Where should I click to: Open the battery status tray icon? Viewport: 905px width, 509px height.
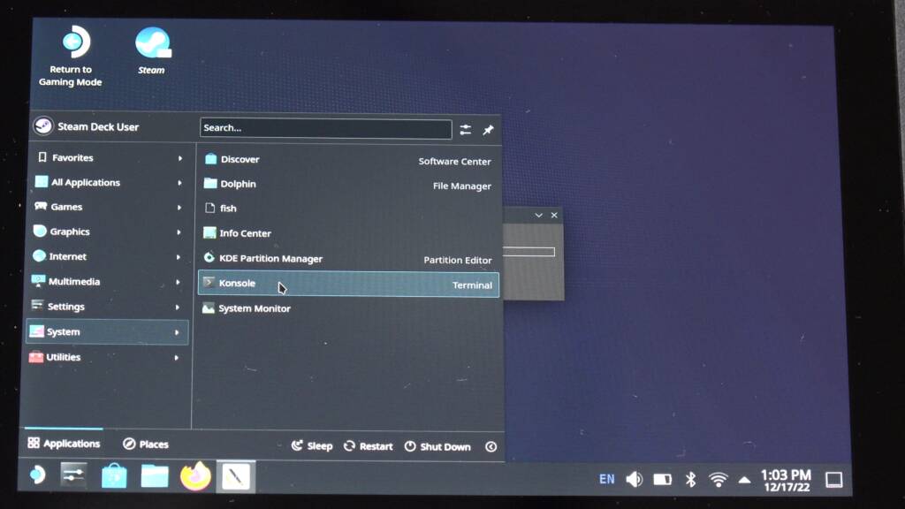(x=663, y=480)
